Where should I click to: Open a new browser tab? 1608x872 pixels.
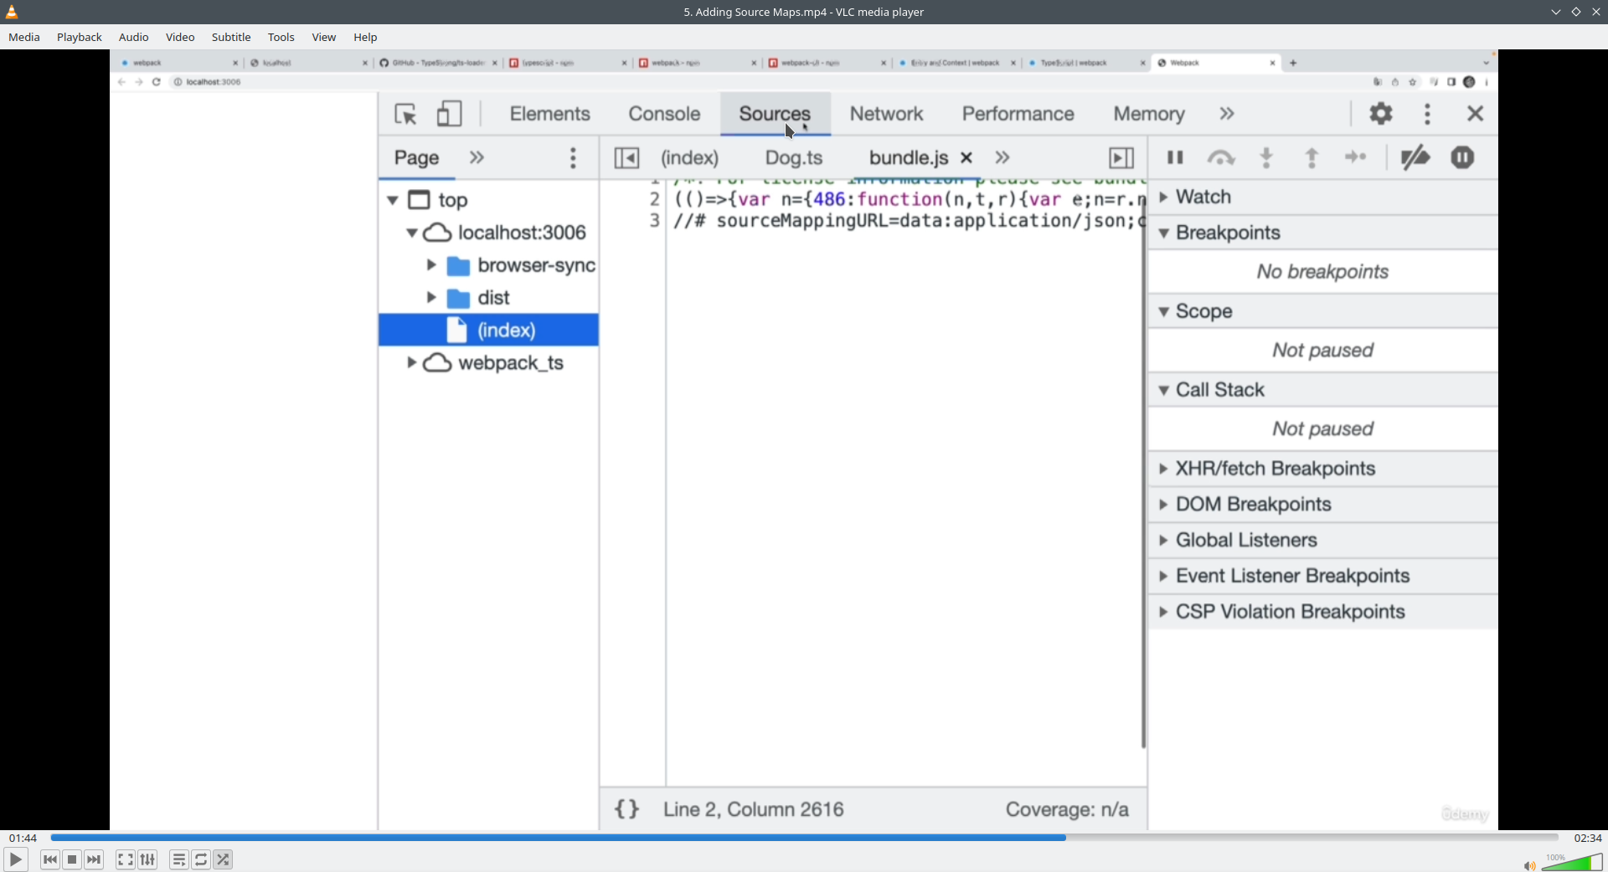[1293, 63]
